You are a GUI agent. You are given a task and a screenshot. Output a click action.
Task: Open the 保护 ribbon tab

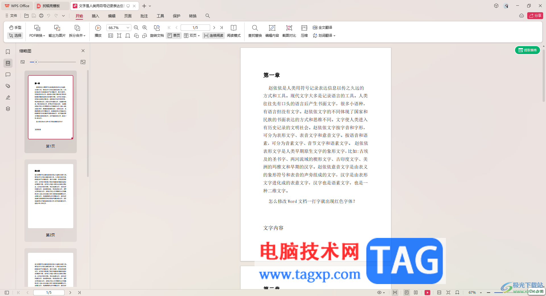click(x=177, y=16)
